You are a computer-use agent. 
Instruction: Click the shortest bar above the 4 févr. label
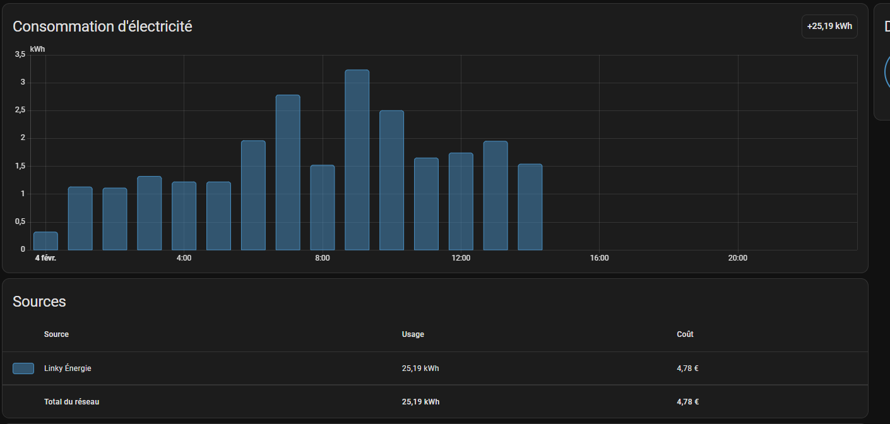pos(45,241)
